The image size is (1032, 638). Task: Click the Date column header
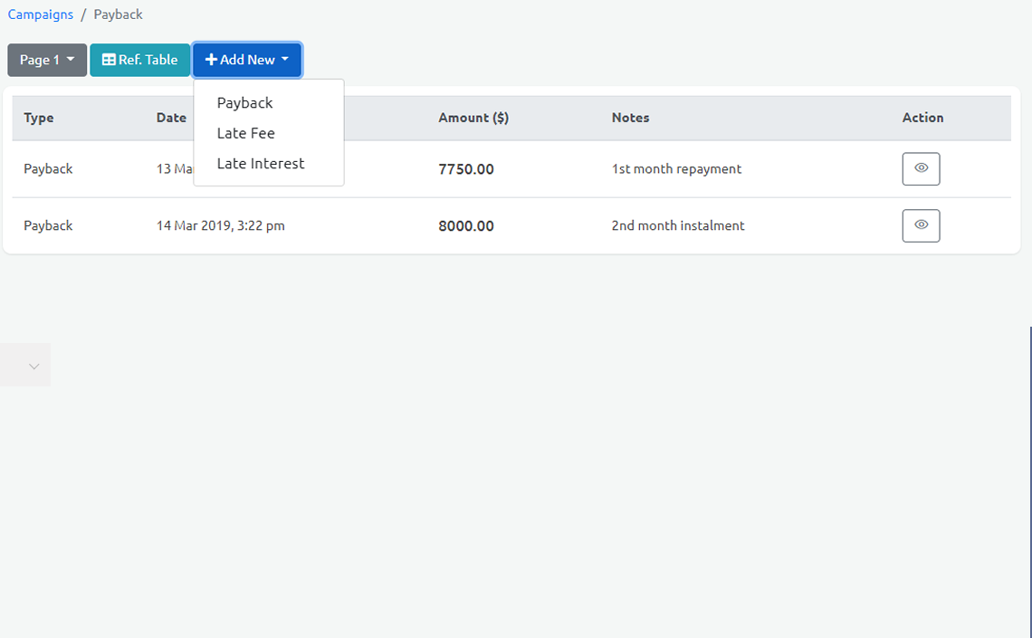[x=171, y=118]
